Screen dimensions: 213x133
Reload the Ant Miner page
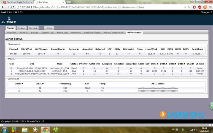12,7
